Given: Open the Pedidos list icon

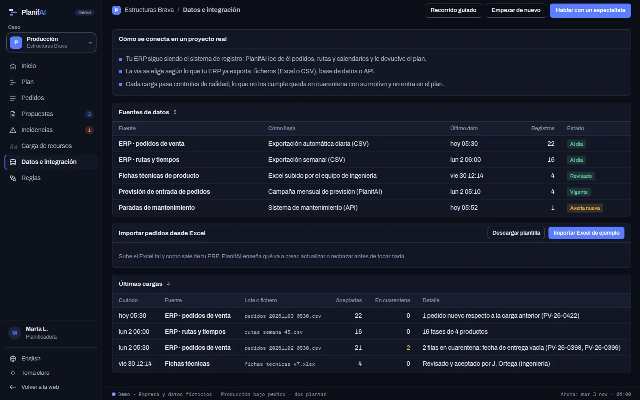Looking at the screenshot, I should [13, 98].
